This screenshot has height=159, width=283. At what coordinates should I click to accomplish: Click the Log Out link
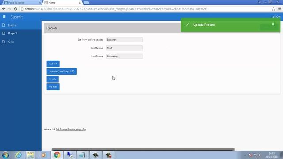[276, 17]
